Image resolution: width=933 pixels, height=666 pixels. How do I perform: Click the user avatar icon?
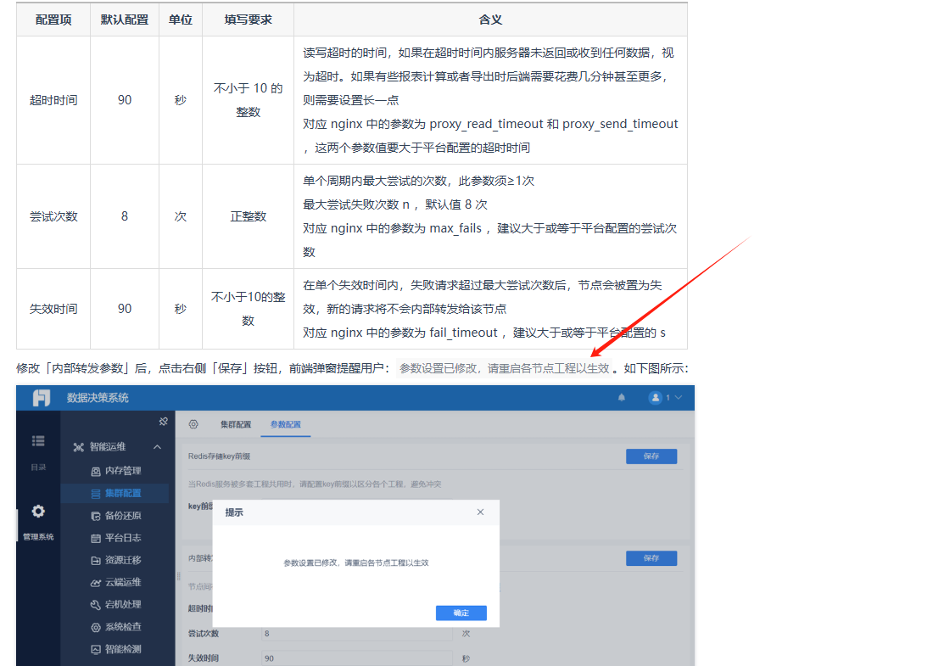655,397
